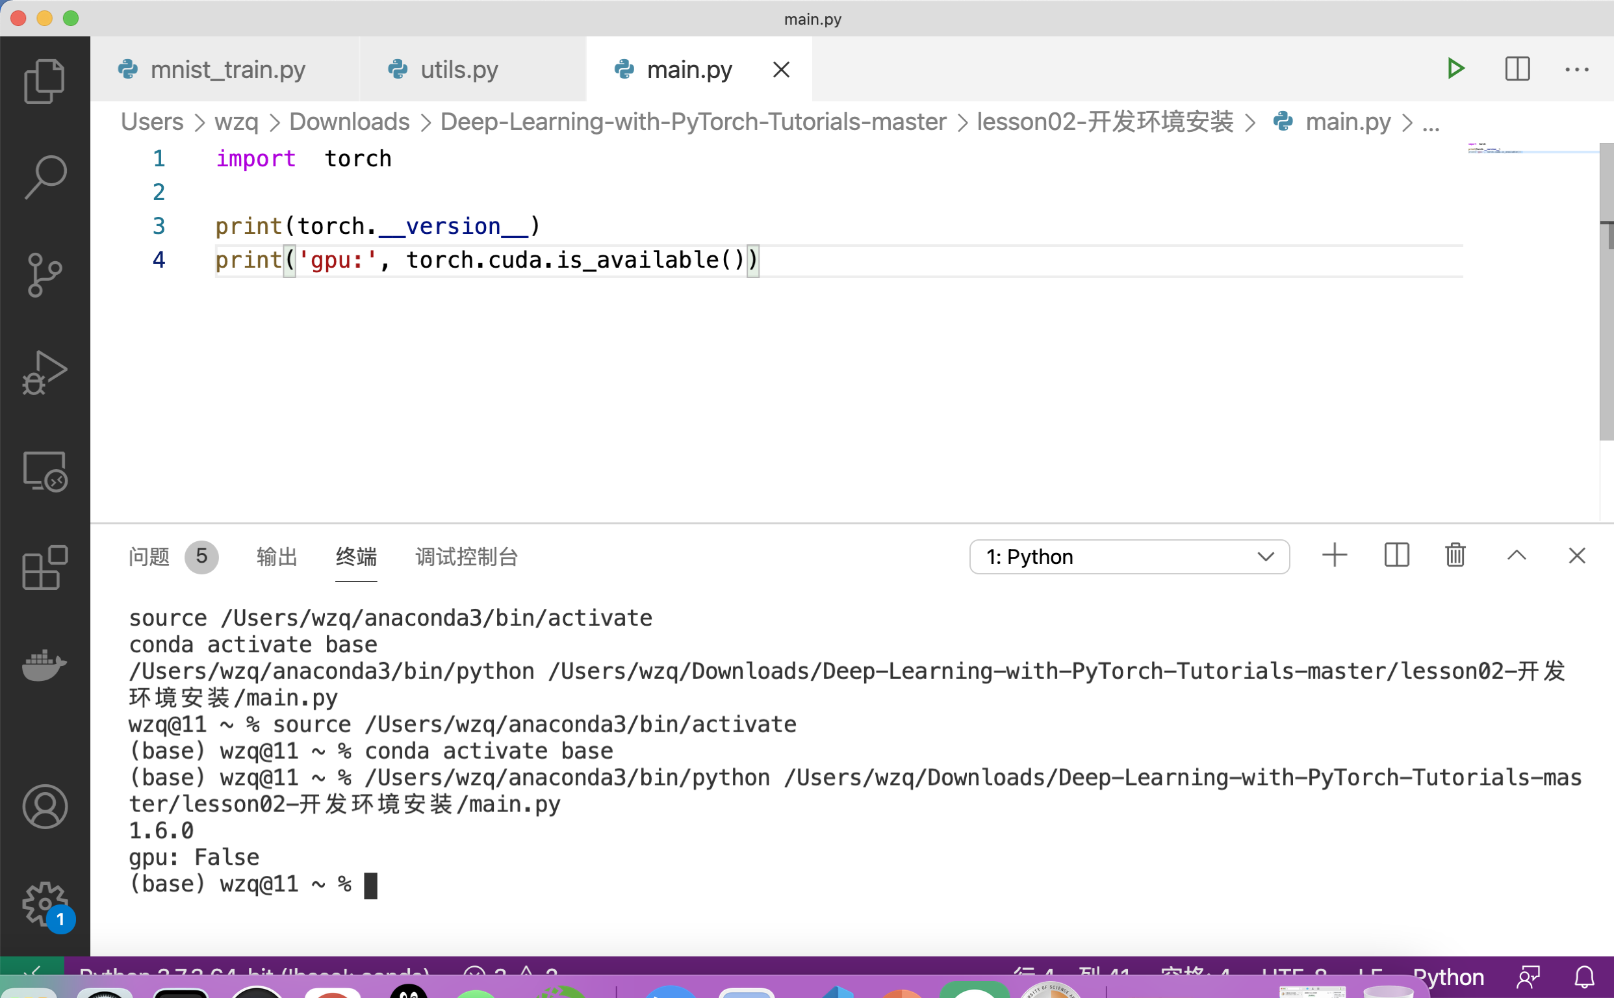Click the Run Python file button

pos(1456,67)
